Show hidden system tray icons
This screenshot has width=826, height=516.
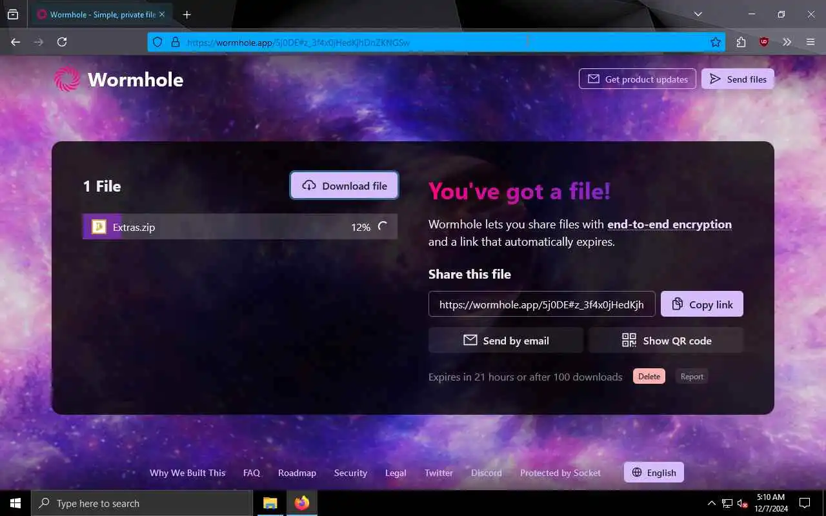[711, 503]
